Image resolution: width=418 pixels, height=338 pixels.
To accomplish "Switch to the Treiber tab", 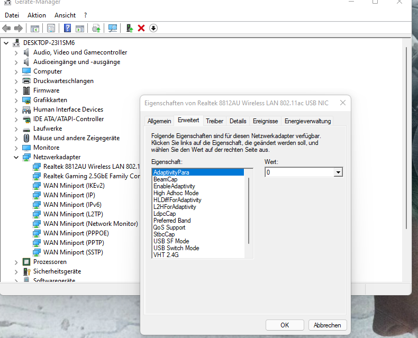I will point(214,121).
